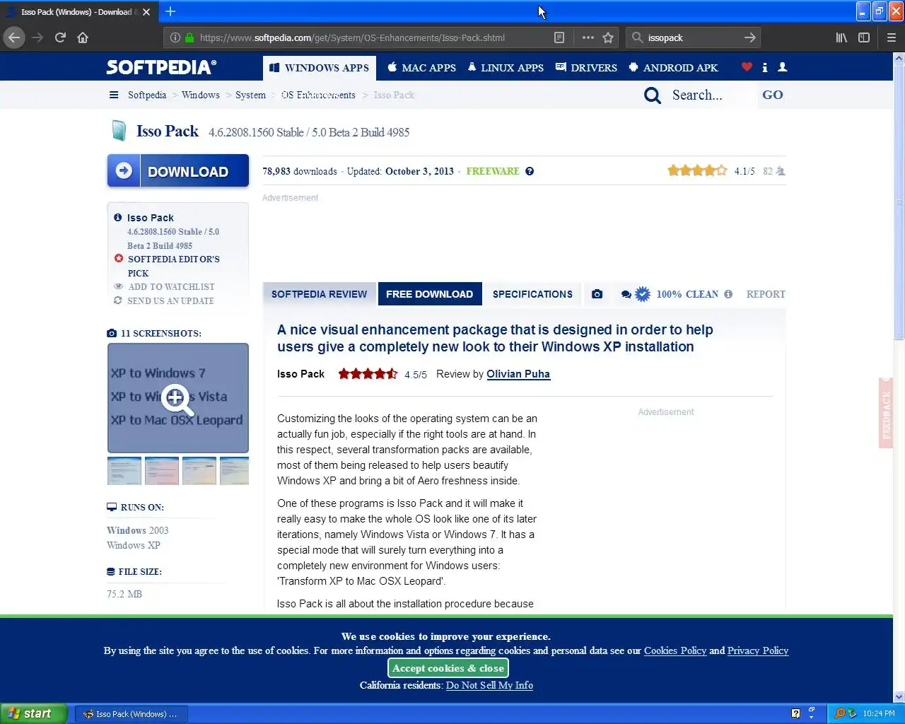
Task: Open the Drivers section
Action: 587,68
